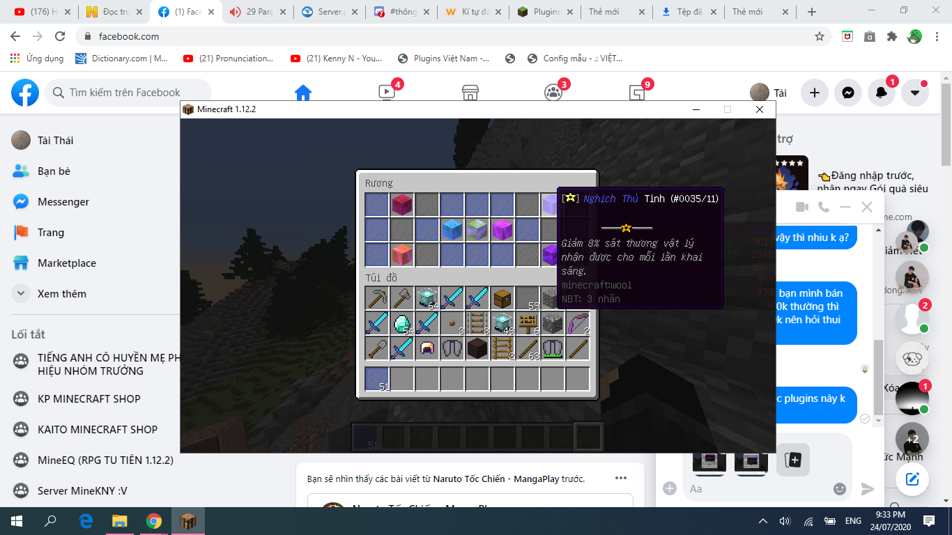This screenshot has width=952, height=535.
Task: Switch to the YouTube (176) tab
Action: pyautogui.click(x=40, y=12)
